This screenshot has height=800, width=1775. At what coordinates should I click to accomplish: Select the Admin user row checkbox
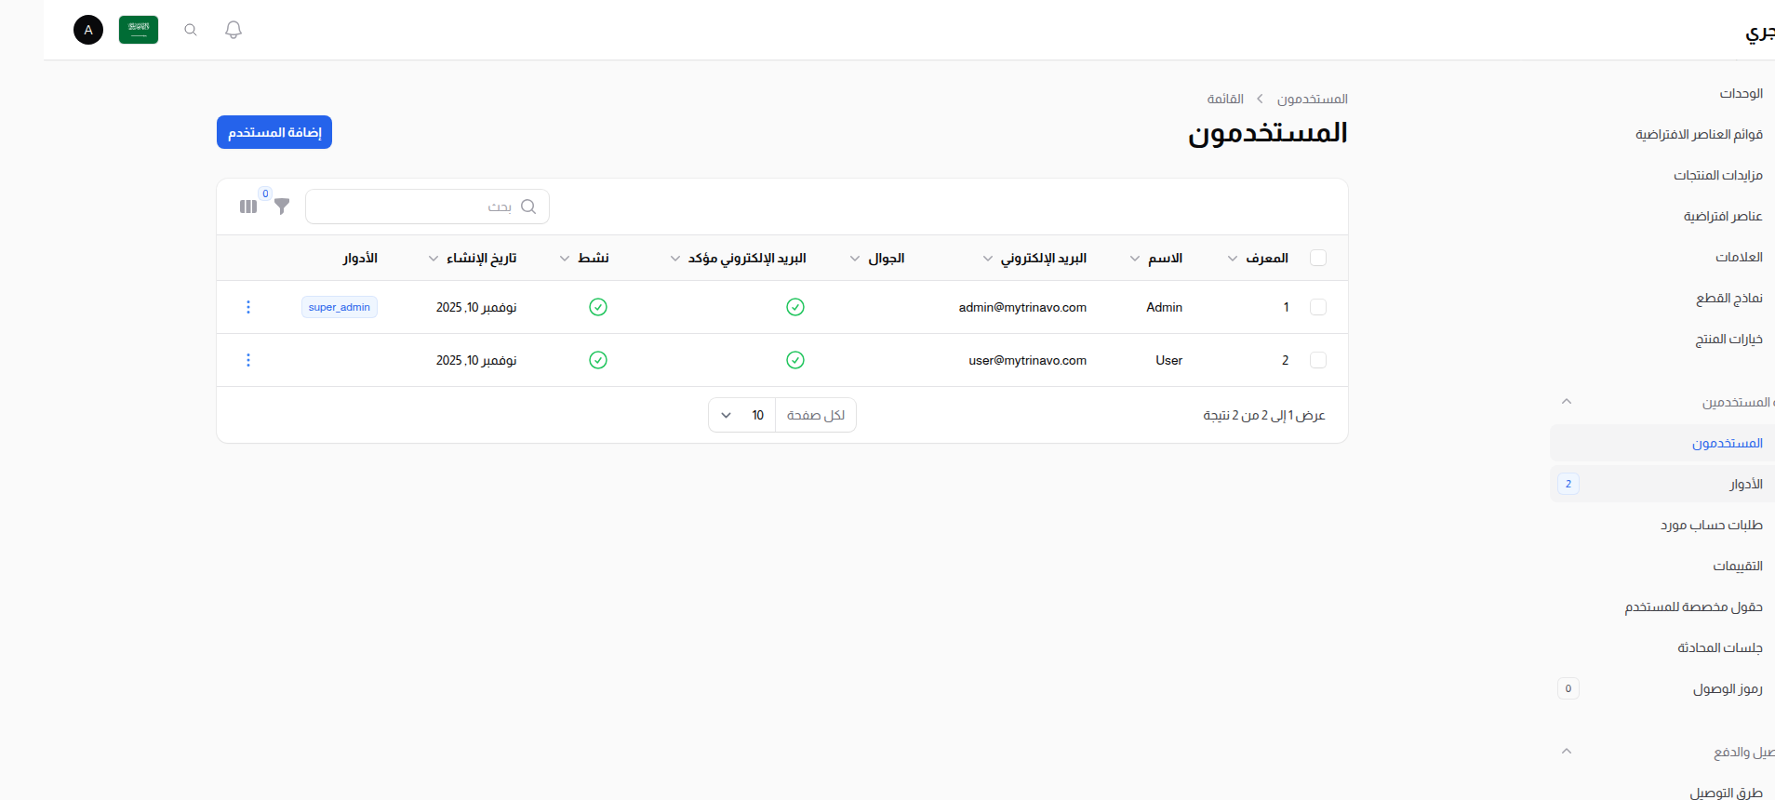(x=1318, y=307)
